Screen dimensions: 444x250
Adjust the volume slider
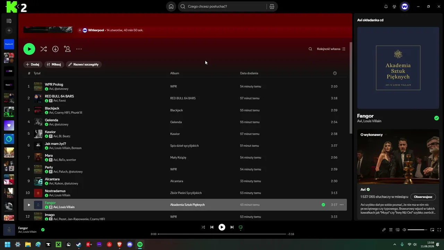click(x=417, y=230)
